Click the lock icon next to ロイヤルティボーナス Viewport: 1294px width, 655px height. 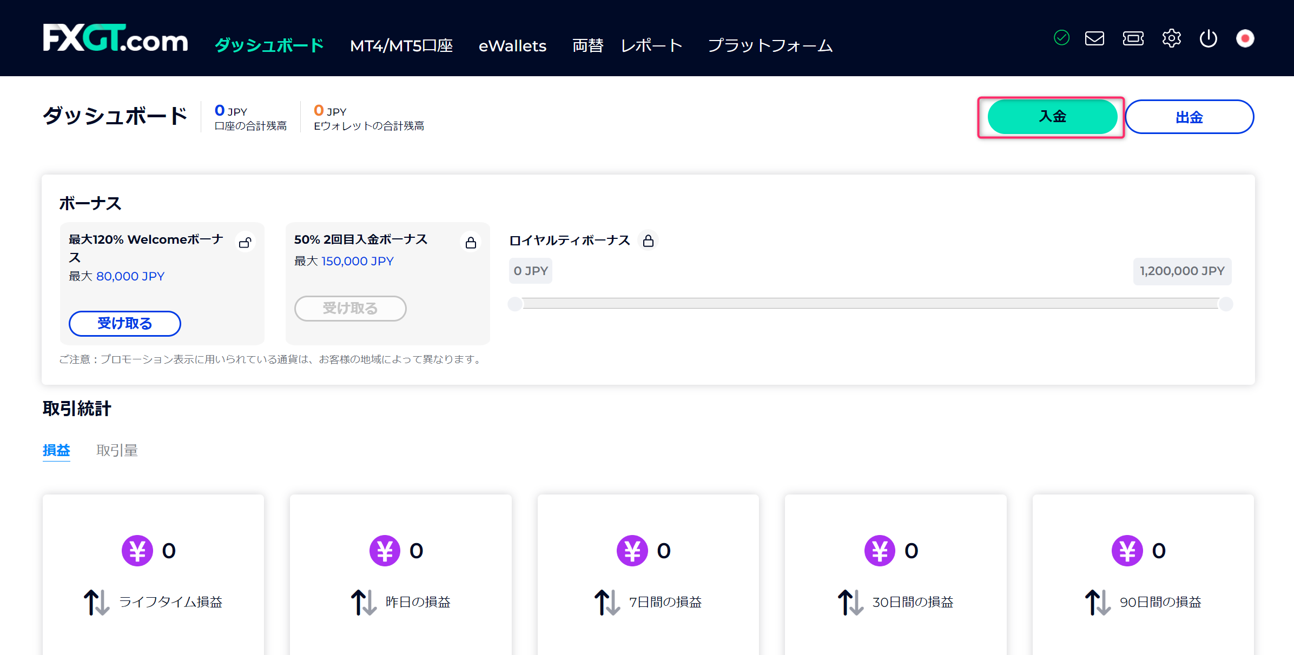(x=649, y=240)
